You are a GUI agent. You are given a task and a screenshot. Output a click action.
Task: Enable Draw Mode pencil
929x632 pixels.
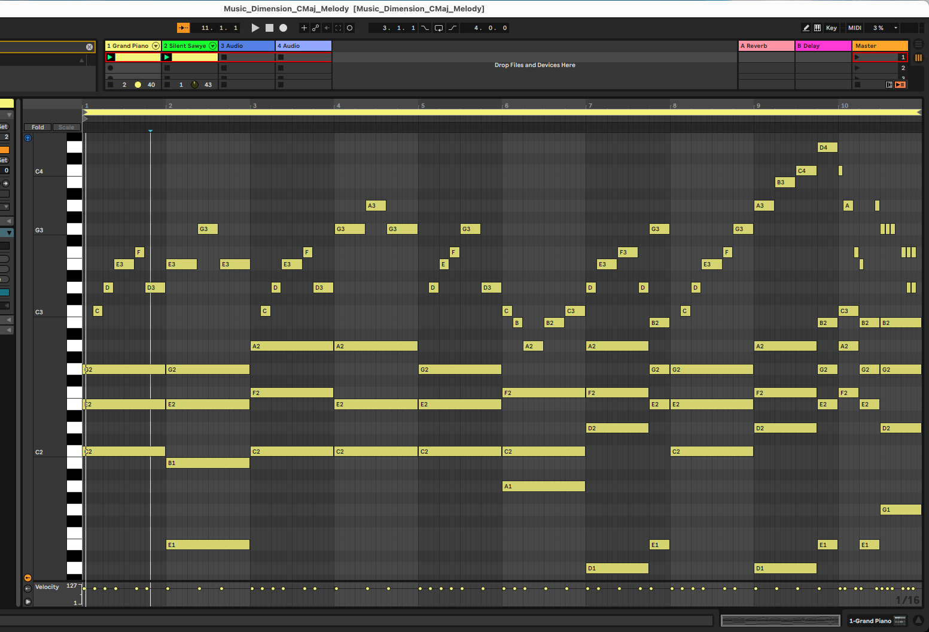tap(806, 28)
